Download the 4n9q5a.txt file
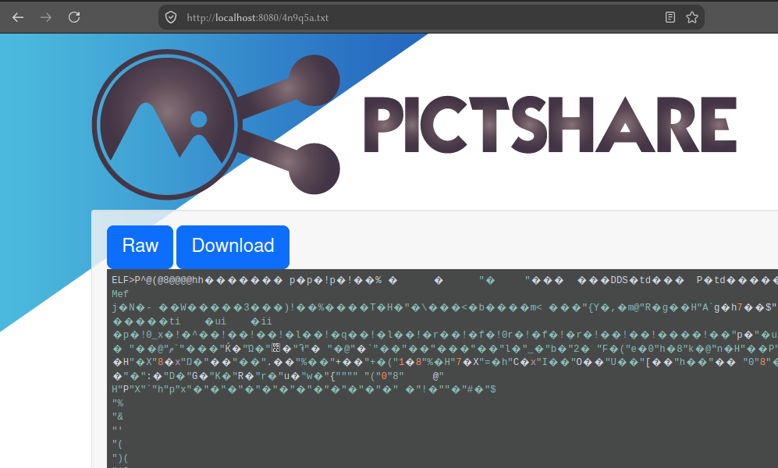The image size is (778, 468). tap(233, 247)
